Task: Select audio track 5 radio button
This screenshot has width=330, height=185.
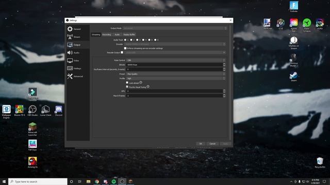Action: pyautogui.click(x=149, y=40)
